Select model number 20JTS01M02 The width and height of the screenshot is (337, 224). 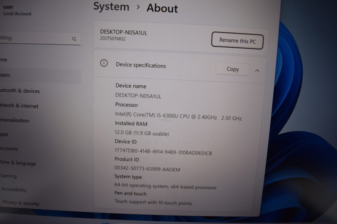point(113,39)
